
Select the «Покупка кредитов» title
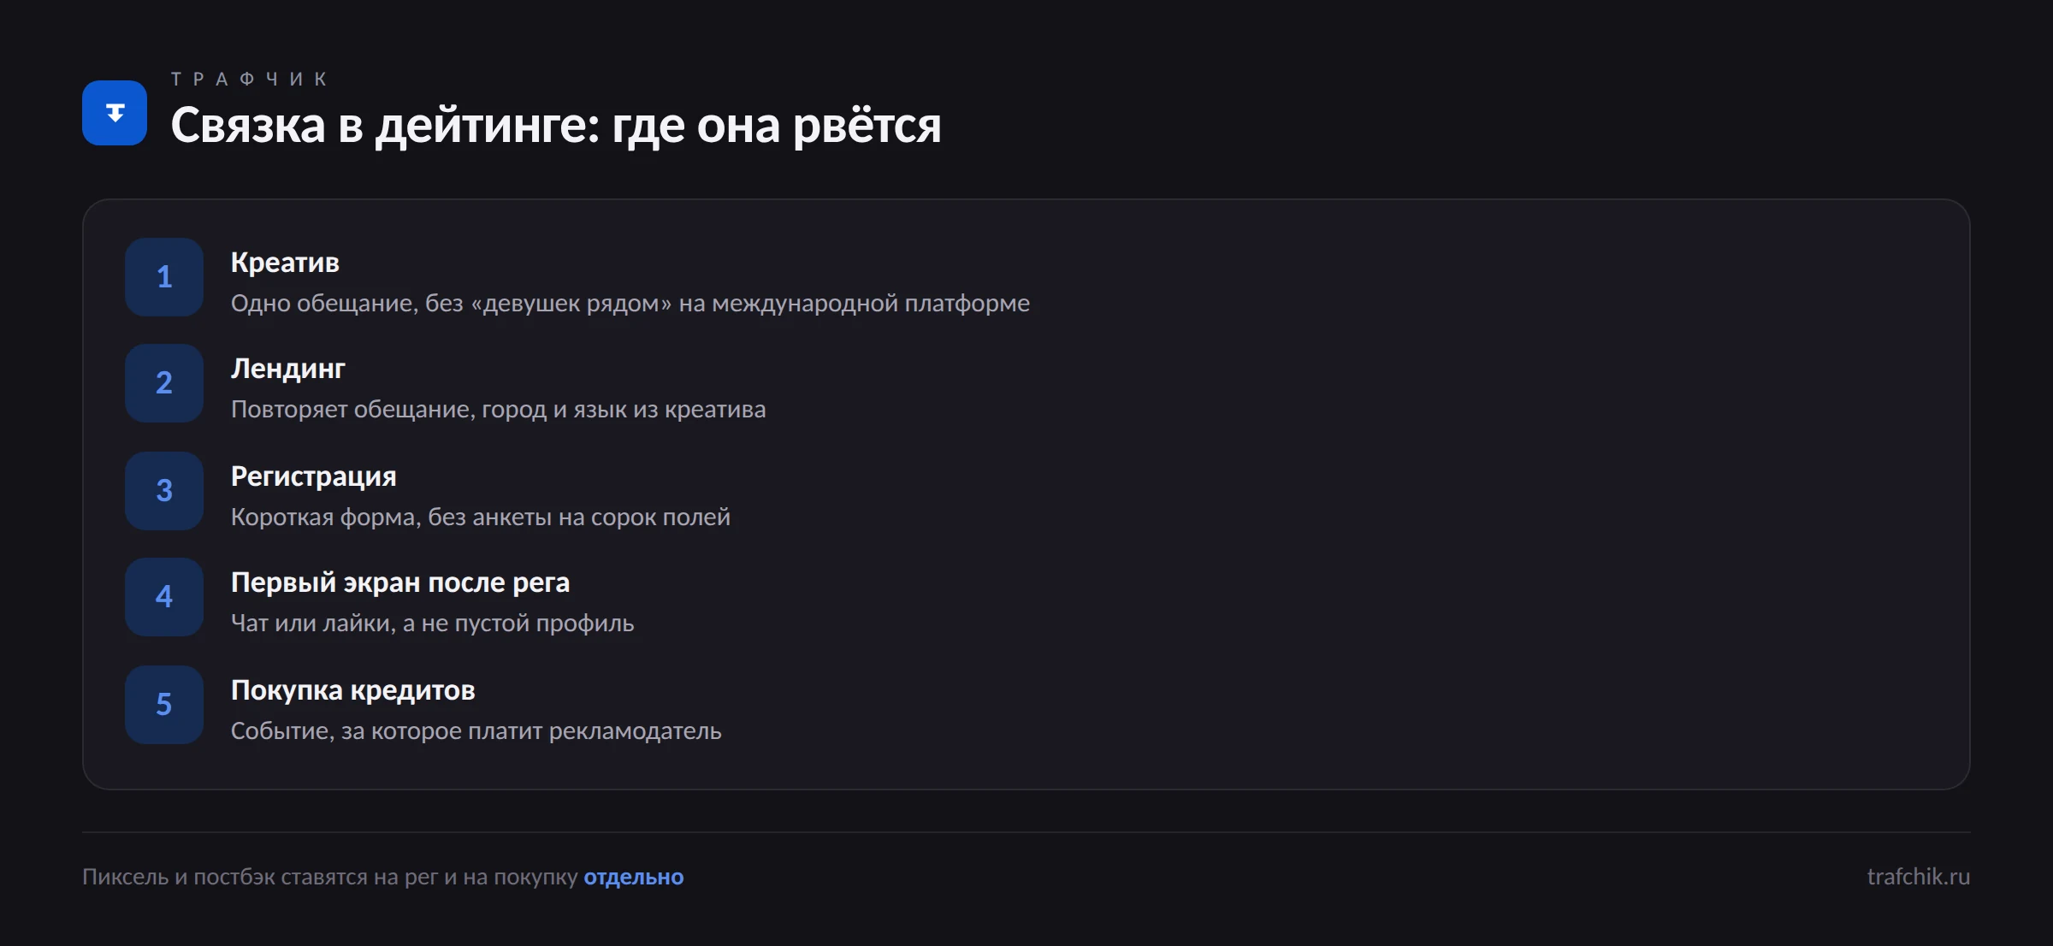point(353,690)
